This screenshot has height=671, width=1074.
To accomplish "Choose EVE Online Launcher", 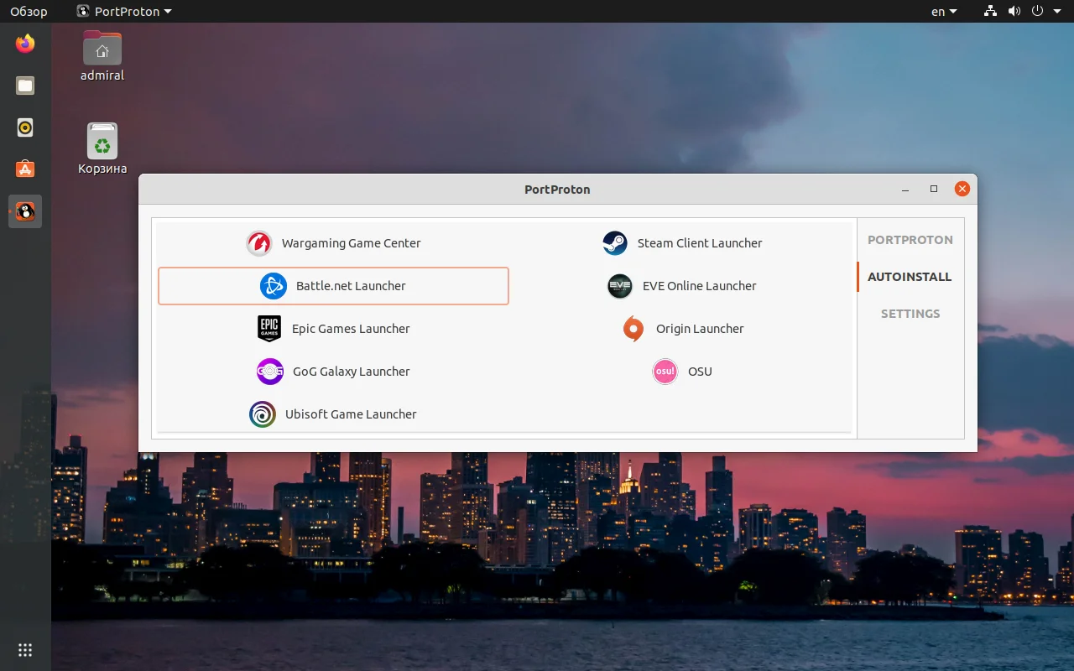I will (682, 286).
